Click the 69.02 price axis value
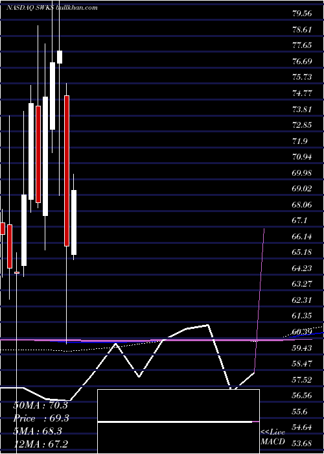324x454 pixels. point(302,189)
